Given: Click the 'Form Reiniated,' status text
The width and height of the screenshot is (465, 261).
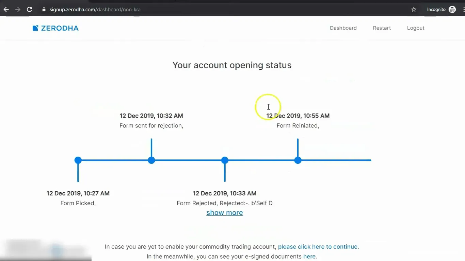Looking at the screenshot, I should (x=298, y=126).
